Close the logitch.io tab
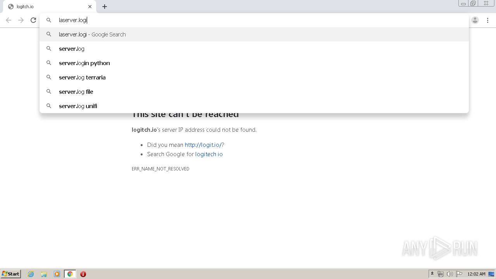The width and height of the screenshot is (496, 279). click(x=90, y=7)
